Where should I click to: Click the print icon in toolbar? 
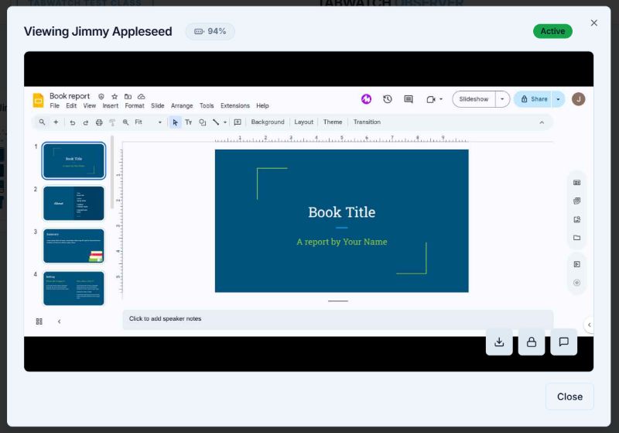pyautogui.click(x=99, y=122)
